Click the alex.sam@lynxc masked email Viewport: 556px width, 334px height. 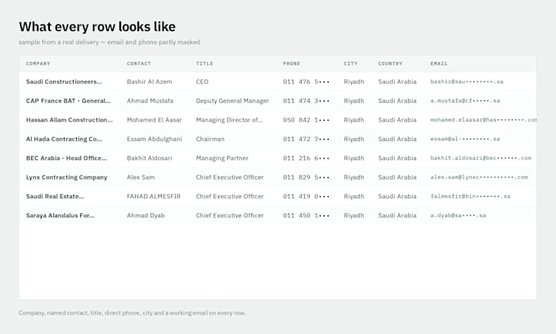click(x=479, y=177)
